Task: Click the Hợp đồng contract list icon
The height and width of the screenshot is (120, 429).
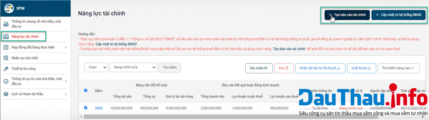Action: pos(6,47)
